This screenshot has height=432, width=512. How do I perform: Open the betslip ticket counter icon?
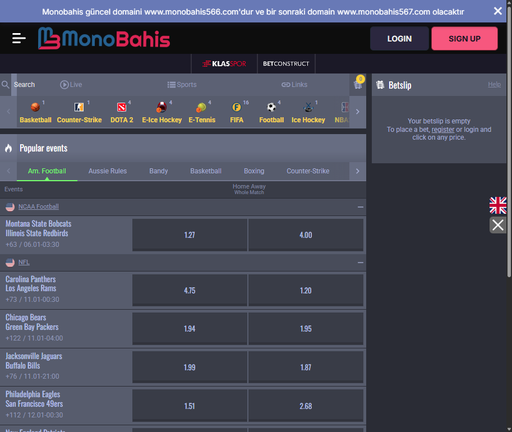click(358, 85)
